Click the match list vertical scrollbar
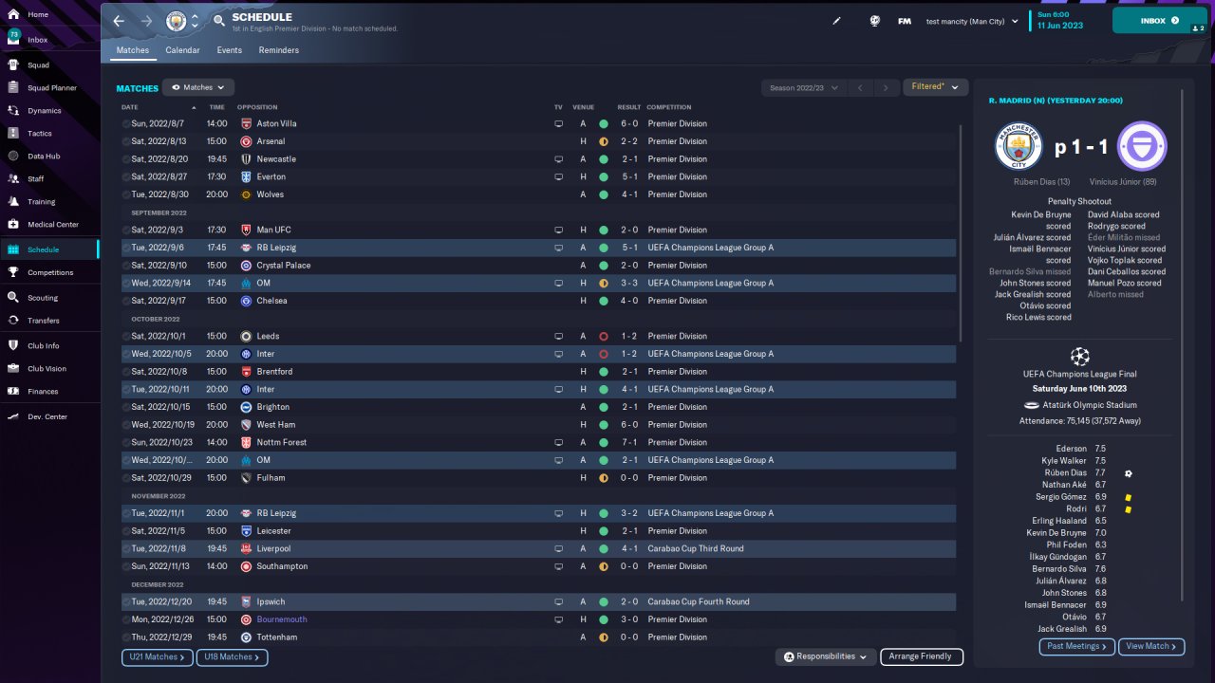This screenshot has height=683, width=1215. [962, 232]
